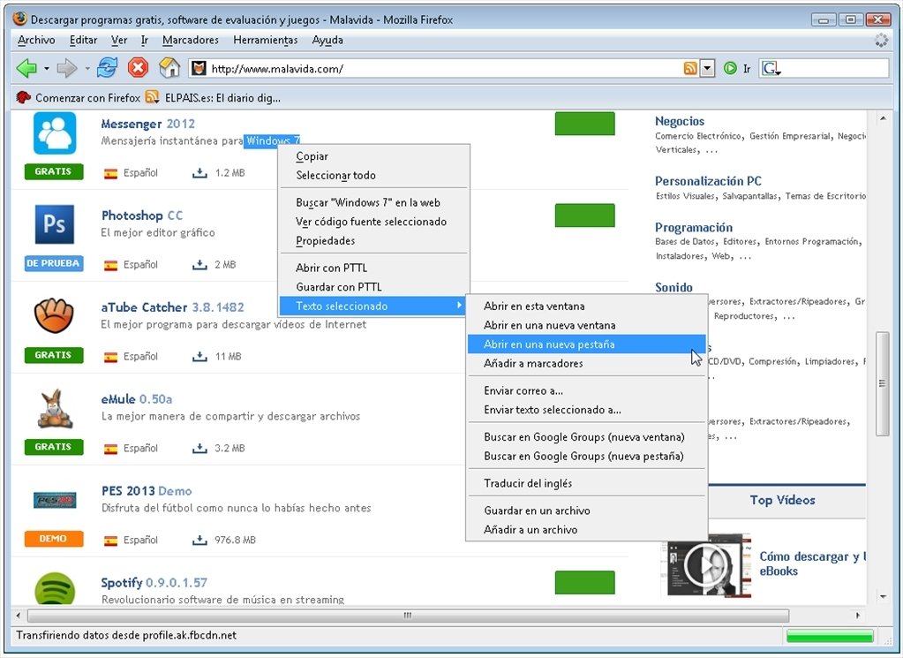The width and height of the screenshot is (903, 658).
Task: Click the page loading progress bar
Action: tap(829, 636)
